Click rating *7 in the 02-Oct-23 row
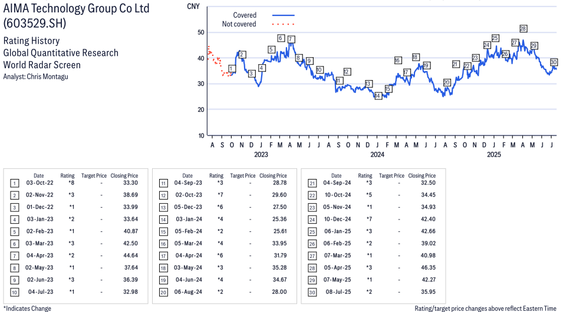This screenshot has height=312, width=563. pos(220,195)
